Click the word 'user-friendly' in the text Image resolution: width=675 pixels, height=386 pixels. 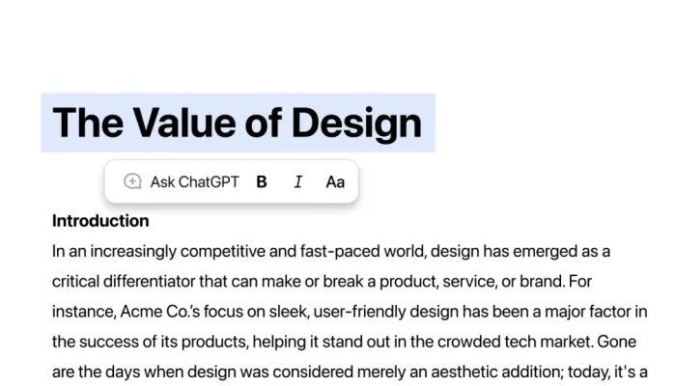[323, 312]
